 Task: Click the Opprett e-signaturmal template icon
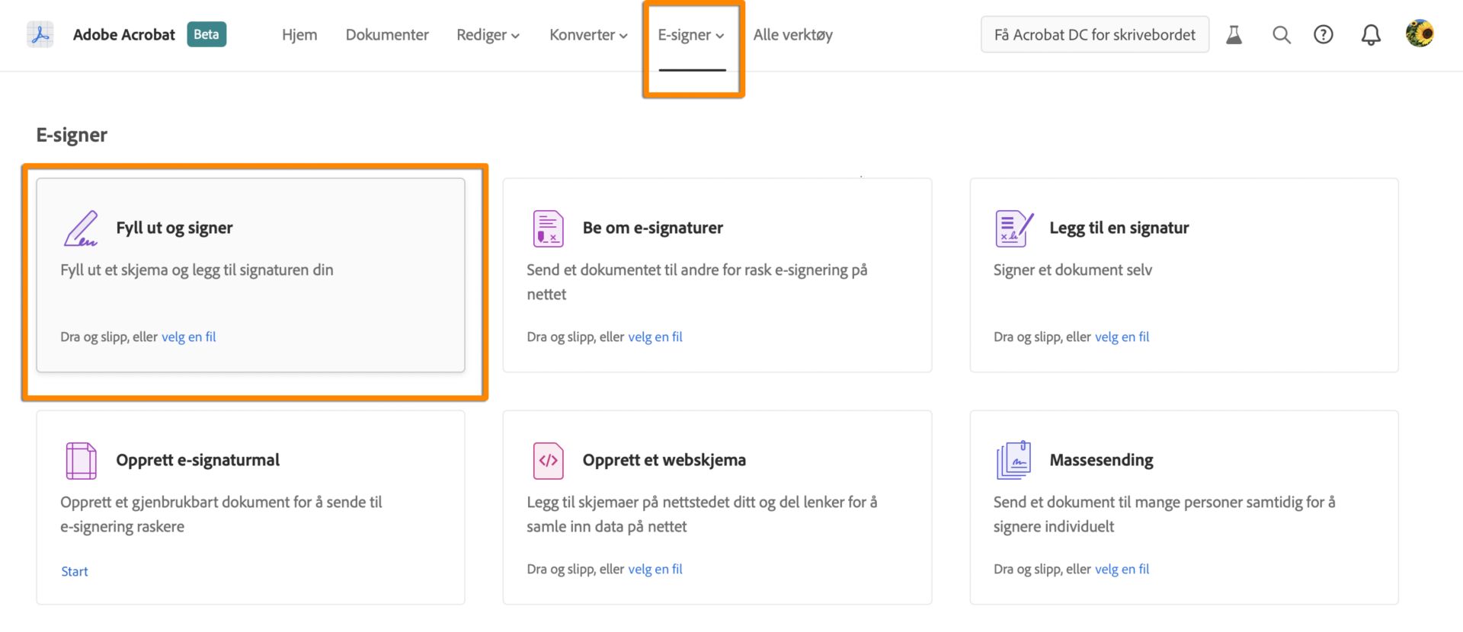point(82,461)
